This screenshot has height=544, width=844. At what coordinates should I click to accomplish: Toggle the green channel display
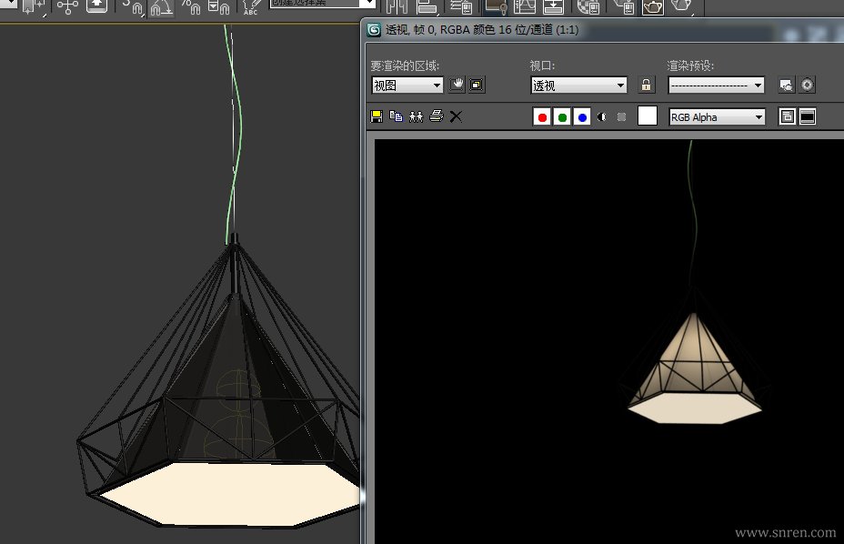point(562,116)
